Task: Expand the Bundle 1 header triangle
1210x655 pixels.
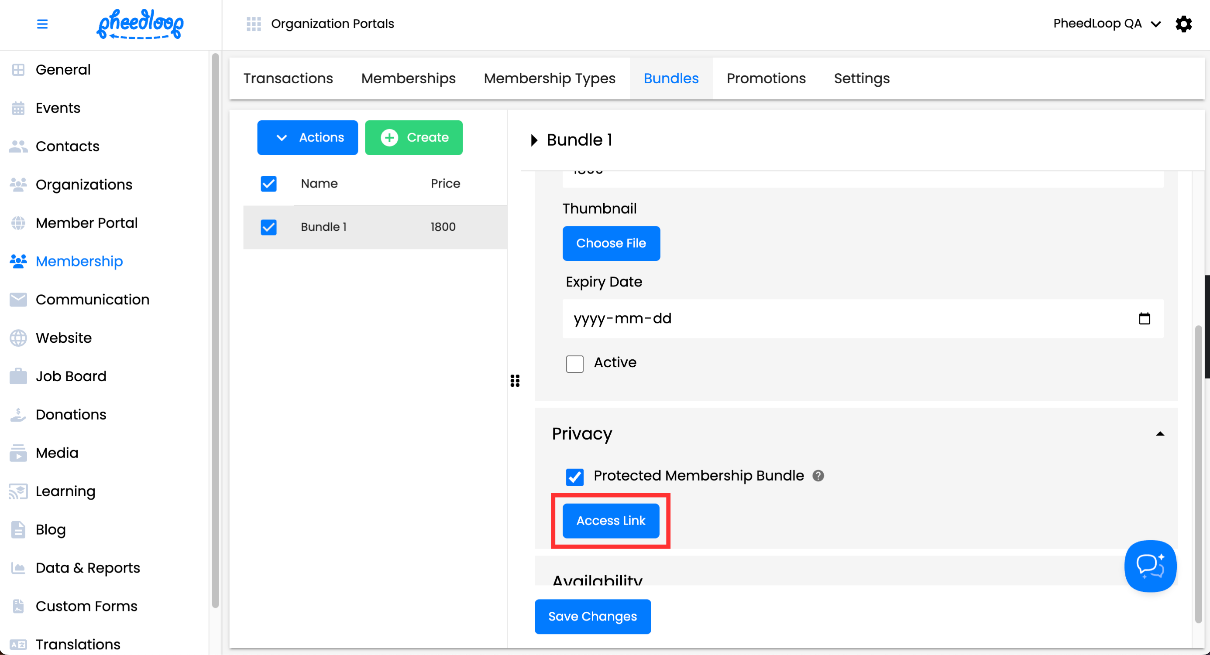Action: pos(533,140)
